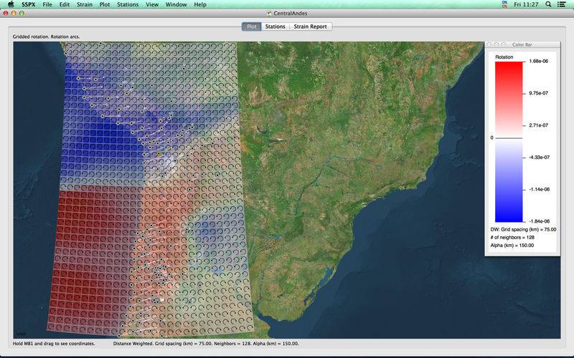Viewport: 574px width, 358px height.
Task: Click the 2.71e-07 color bar value
Action: 539,125
